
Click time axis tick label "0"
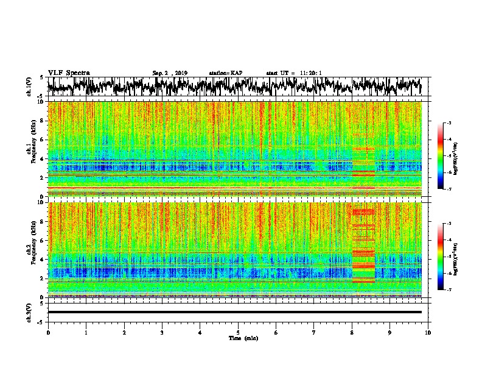click(48, 333)
